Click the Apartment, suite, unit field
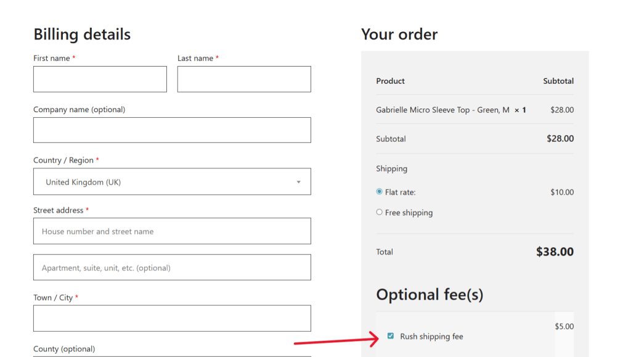 [x=172, y=268]
